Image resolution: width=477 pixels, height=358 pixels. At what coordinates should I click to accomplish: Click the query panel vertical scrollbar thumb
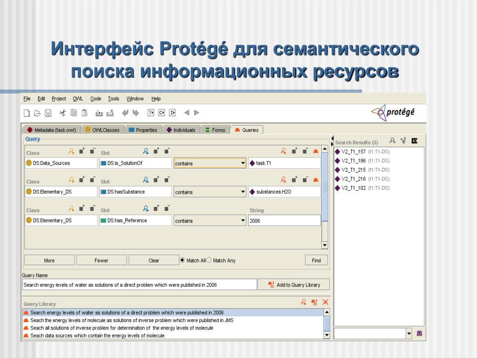[x=325, y=186]
